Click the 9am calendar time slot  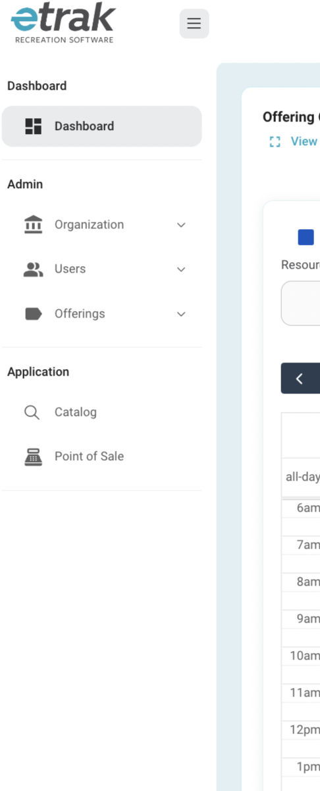click(302, 619)
